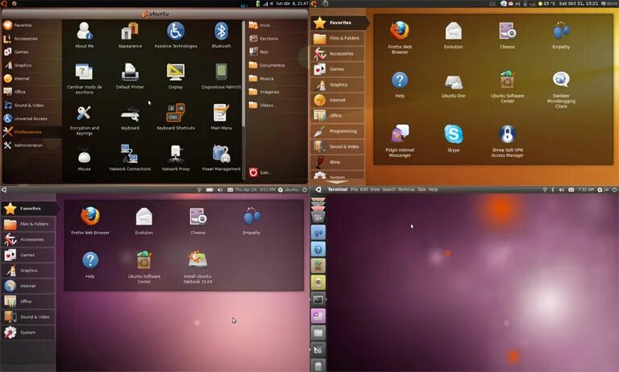The height and width of the screenshot is (372, 619).
Task: Launch Assistive Technologies
Action: click(x=176, y=35)
